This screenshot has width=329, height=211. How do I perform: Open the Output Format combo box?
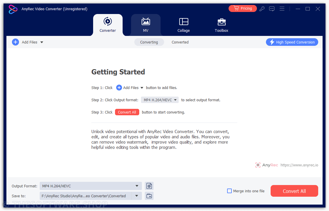point(90,186)
